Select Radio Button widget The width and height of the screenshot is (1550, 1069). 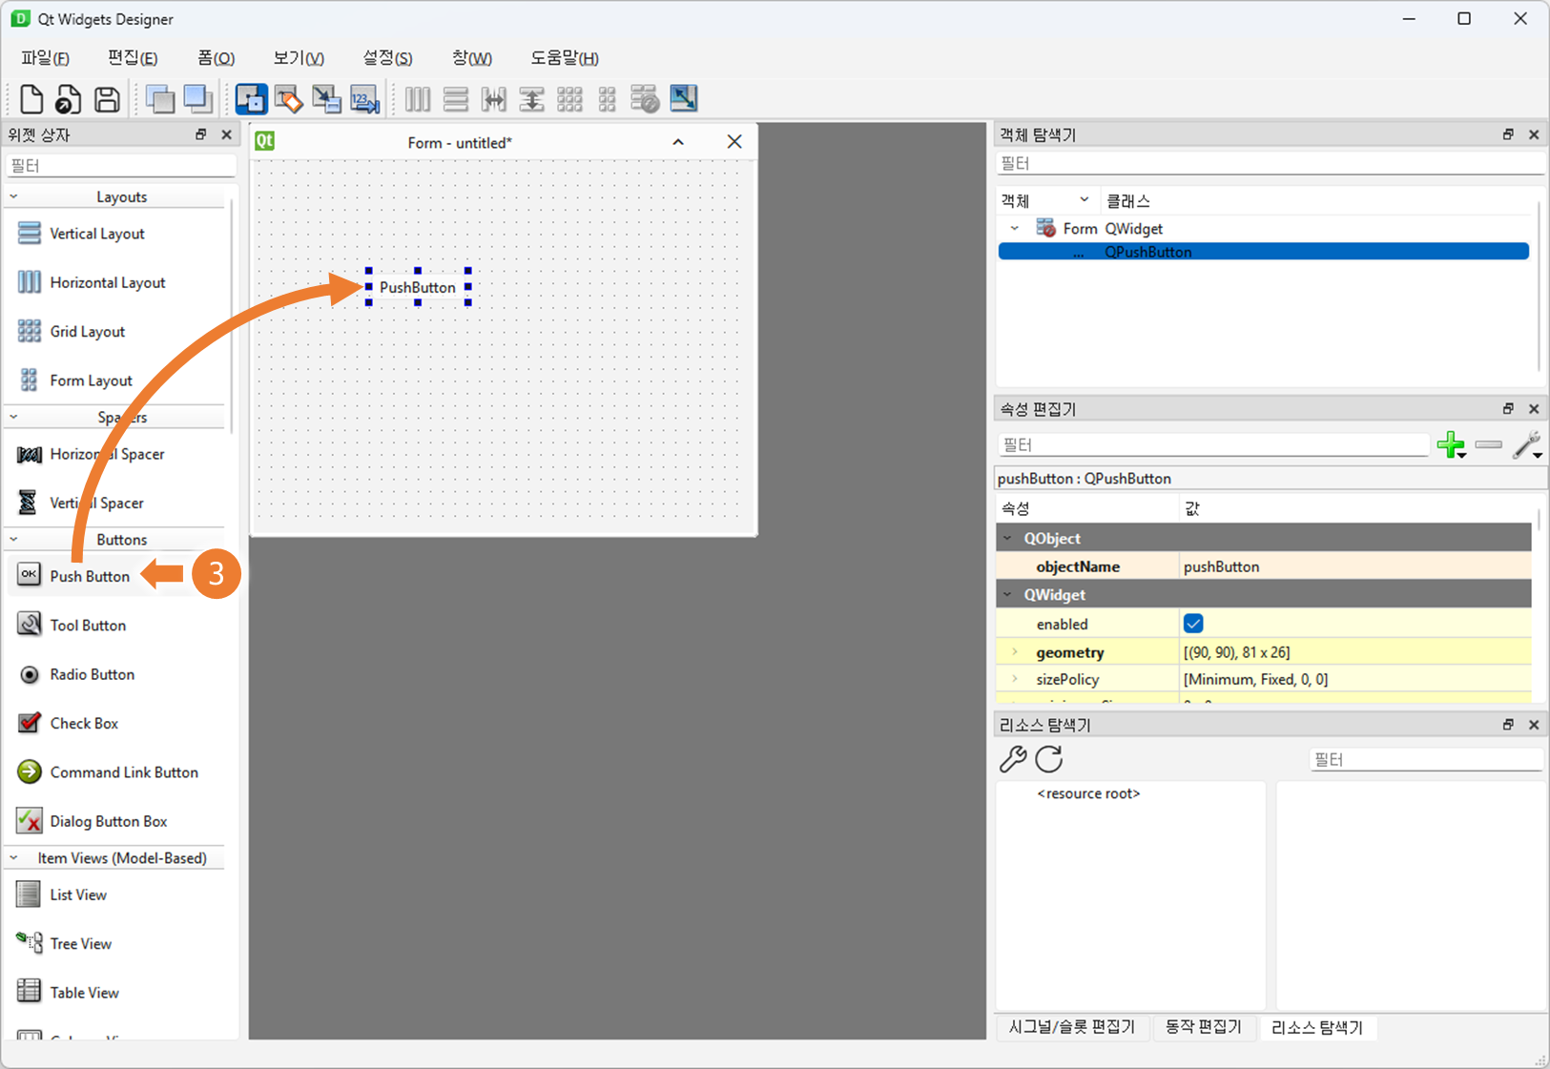(x=93, y=674)
